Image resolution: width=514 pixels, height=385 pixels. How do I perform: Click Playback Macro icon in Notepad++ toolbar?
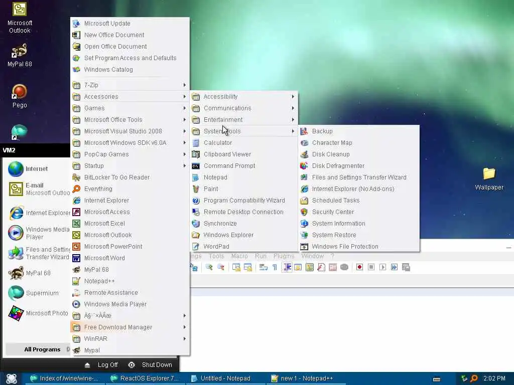(x=382, y=267)
